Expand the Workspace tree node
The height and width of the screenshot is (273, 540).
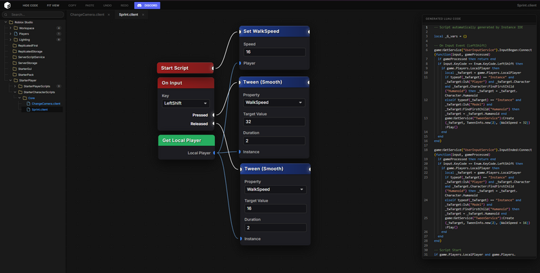[10, 29]
